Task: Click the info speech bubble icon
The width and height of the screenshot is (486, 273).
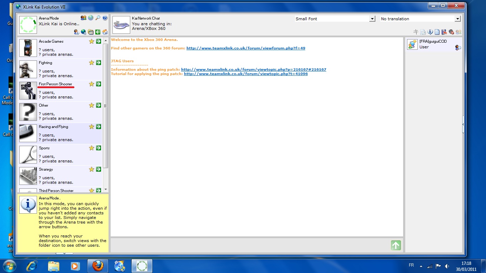Action: click(x=430, y=32)
